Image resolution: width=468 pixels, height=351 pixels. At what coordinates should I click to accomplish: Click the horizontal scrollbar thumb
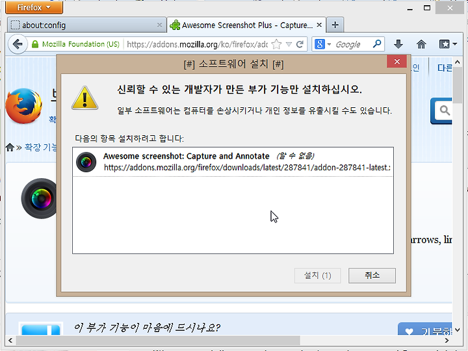coord(158,340)
